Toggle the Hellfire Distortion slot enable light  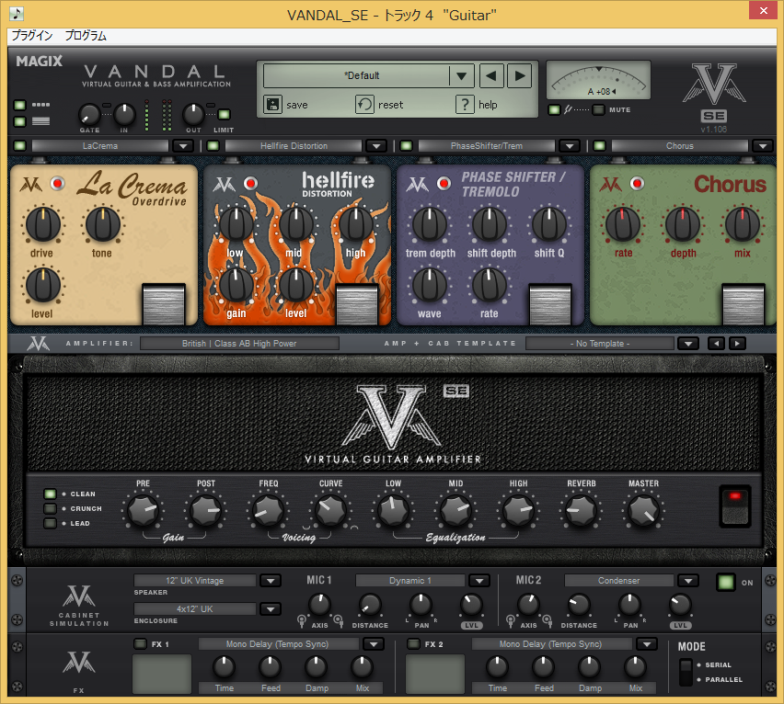pos(213,146)
